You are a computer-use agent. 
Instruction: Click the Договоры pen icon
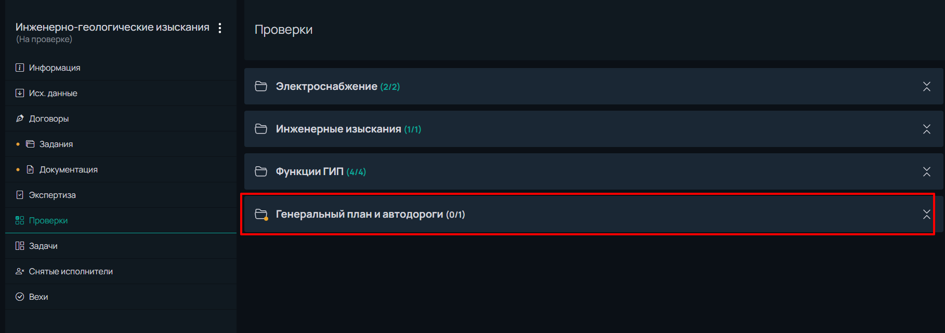click(20, 118)
